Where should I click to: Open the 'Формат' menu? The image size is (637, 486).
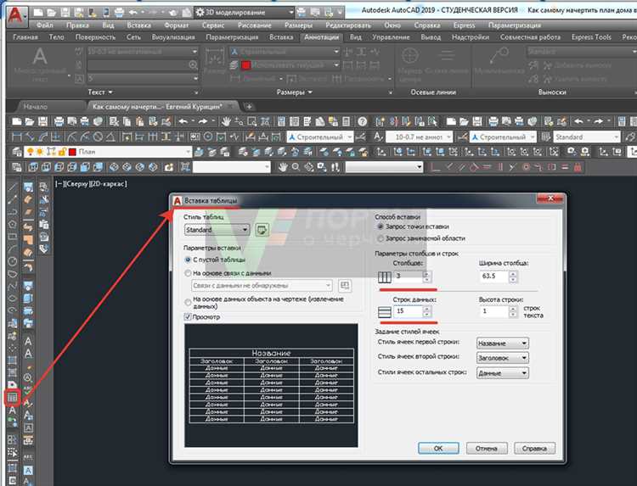(x=177, y=25)
